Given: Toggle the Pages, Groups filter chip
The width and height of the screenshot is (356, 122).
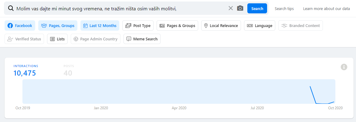Looking at the screenshot, I should (x=58, y=26).
